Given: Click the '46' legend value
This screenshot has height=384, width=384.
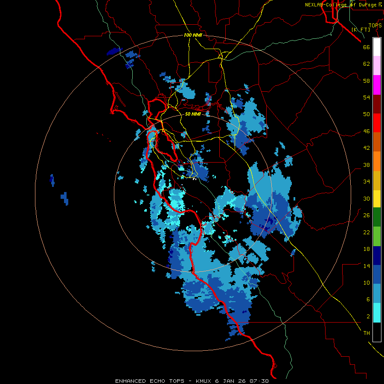Looking at the screenshot, I should pos(367,131).
